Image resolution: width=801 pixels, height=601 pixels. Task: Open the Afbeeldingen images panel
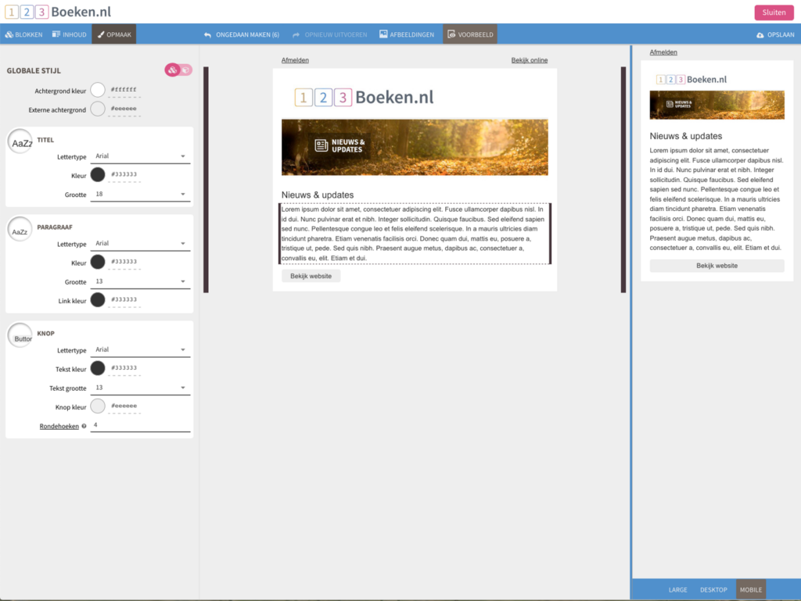pos(407,34)
